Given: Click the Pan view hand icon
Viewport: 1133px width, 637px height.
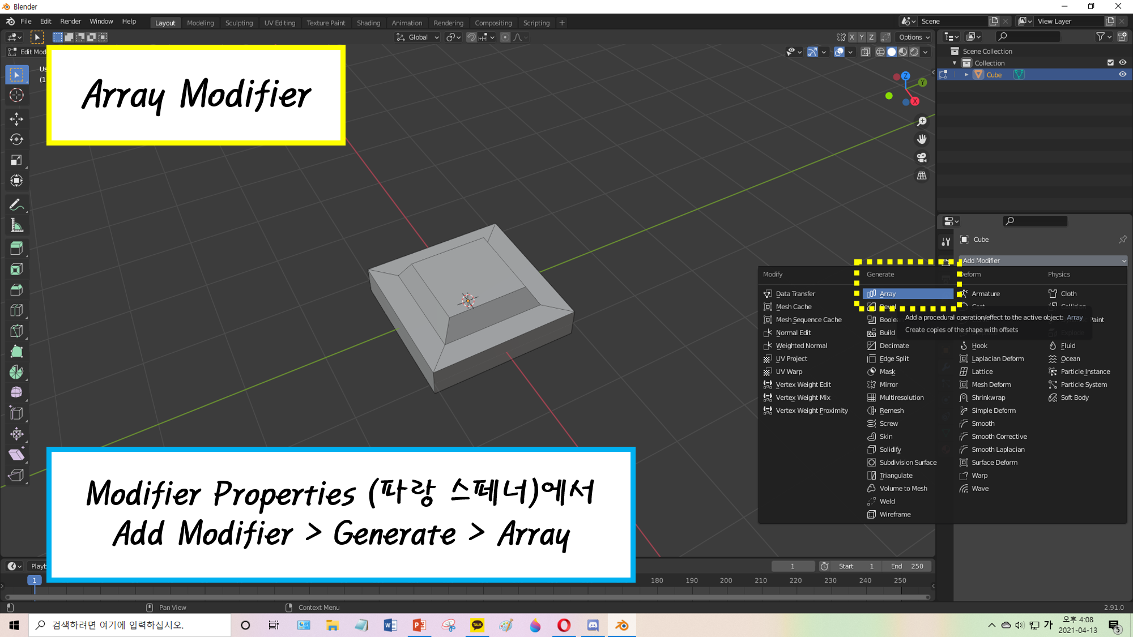Looking at the screenshot, I should pyautogui.click(x=922, y=139).
